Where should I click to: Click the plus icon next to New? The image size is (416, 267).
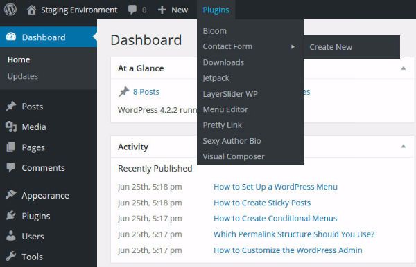[x=162, y=10]
